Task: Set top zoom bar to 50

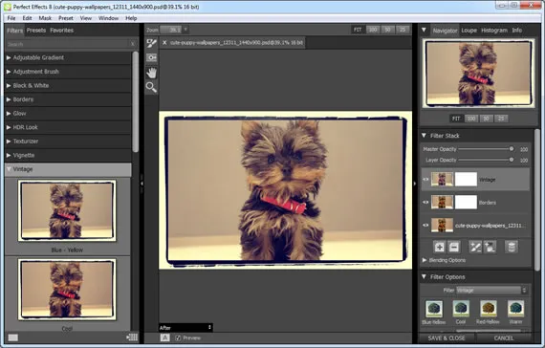Action: point(387,30)
